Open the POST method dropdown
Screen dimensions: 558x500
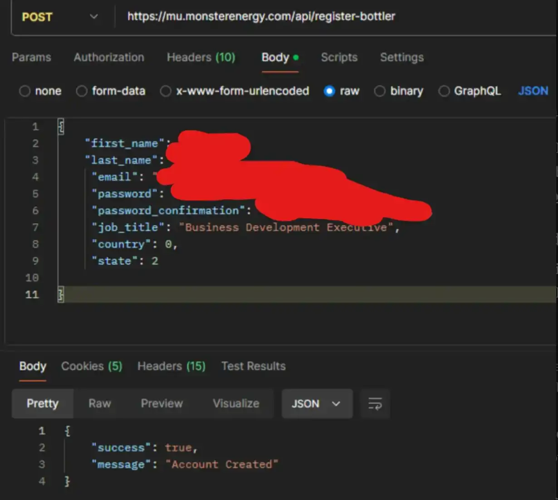point(59,17)
